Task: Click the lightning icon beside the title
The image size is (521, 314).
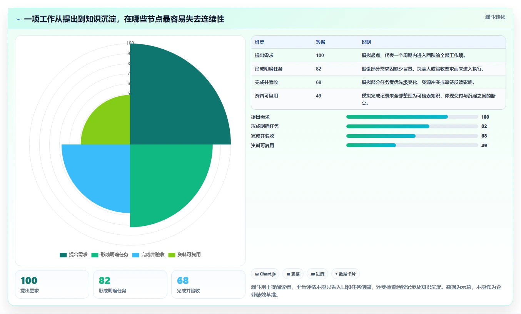Action: pos(18,19)
